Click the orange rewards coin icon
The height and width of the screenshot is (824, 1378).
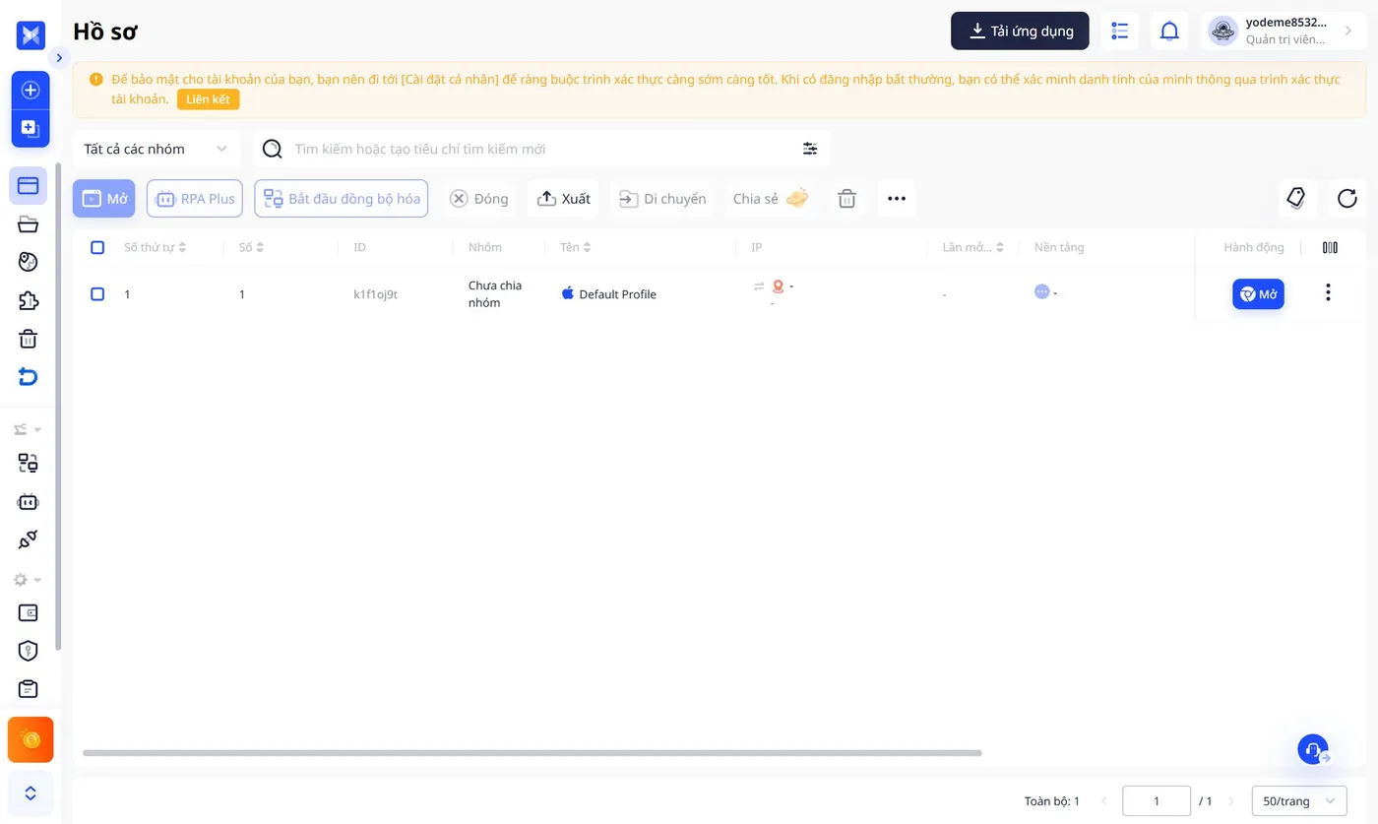[31, 739]
